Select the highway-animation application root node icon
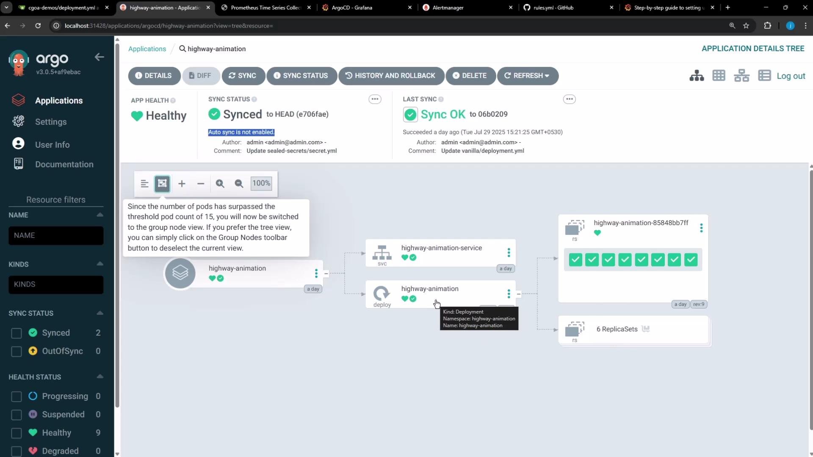The image size is (813, 457). tap(180, 273)
